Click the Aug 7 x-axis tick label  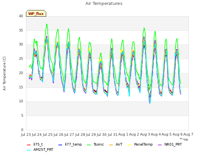[188, 135]
